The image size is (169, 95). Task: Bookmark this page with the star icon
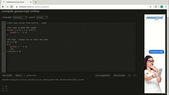tap(151, 7)
